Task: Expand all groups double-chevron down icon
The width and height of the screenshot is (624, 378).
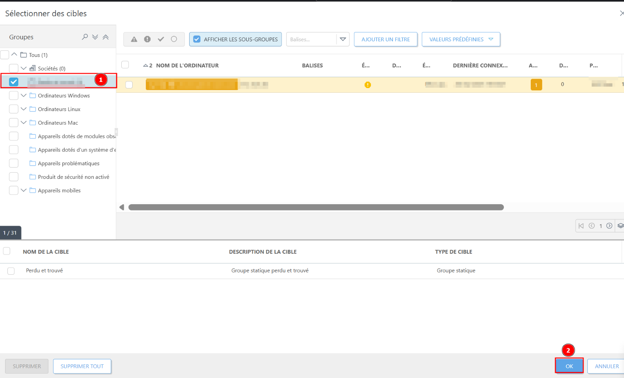Action: [95, 37]
